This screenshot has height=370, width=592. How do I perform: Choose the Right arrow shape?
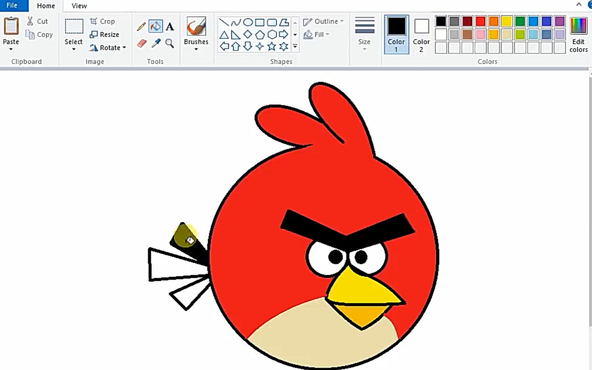pos(284,35)
